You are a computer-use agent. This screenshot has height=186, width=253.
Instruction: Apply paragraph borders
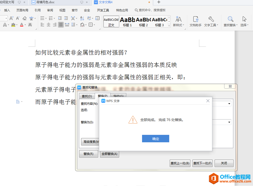tap(91, 25)
